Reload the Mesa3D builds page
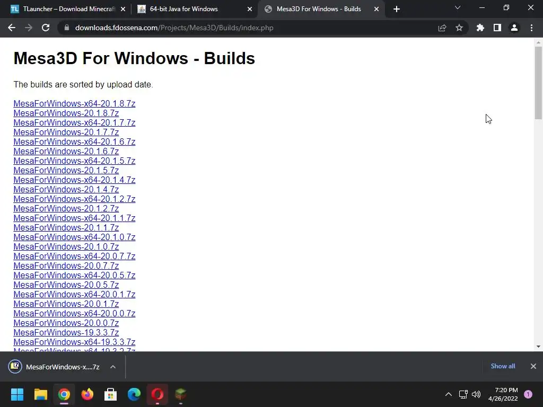Viewport: 543px width, 407px height. (46, 28)
